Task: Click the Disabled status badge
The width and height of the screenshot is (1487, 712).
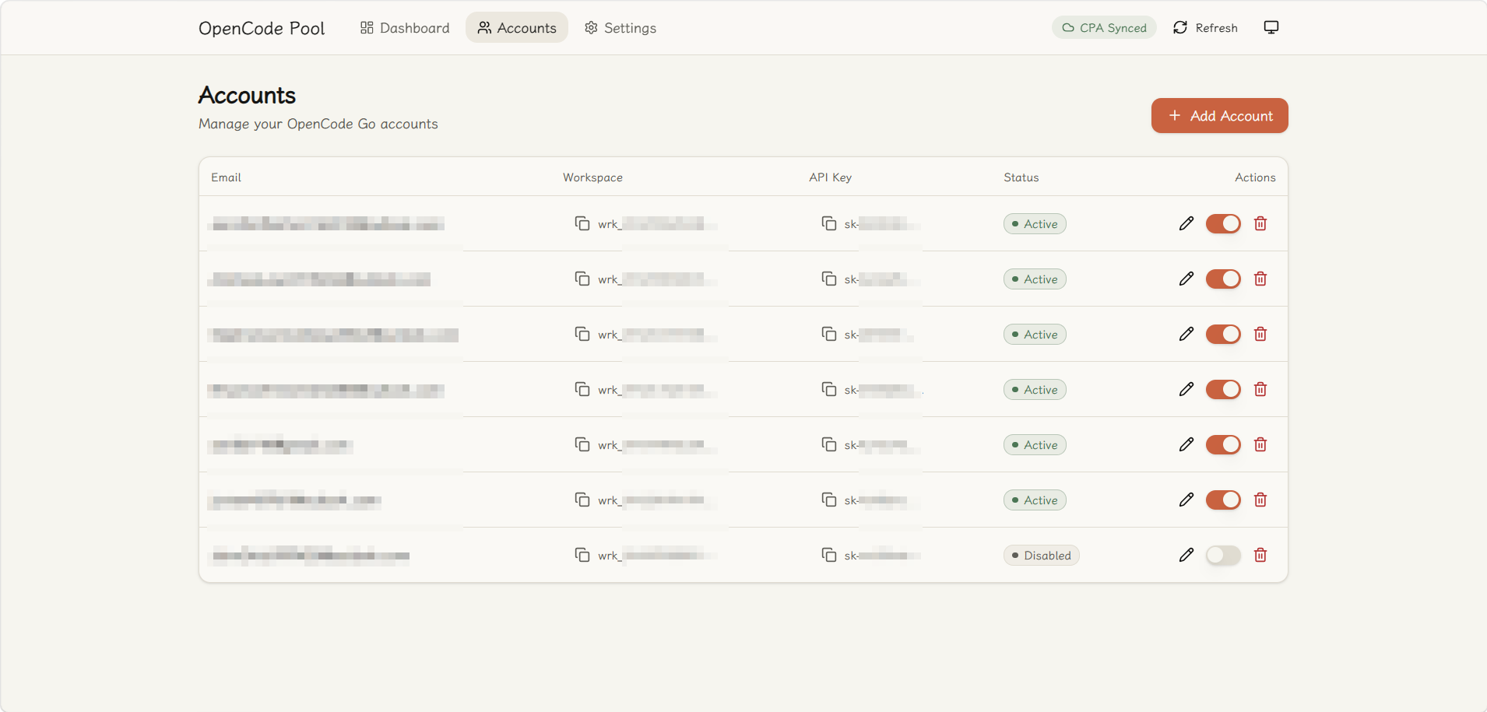Action: coord(1041,555)
